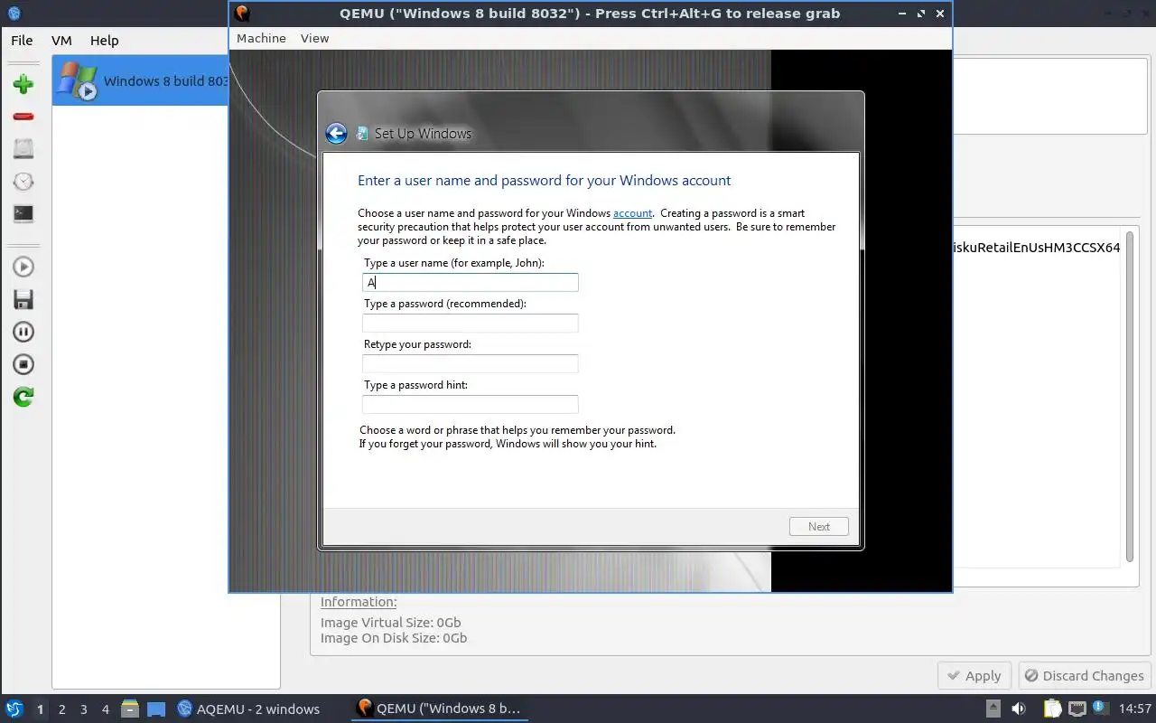Click the red minus Delete VM icon
This screenshot has width=1156, height=723.
click(23, 117)
